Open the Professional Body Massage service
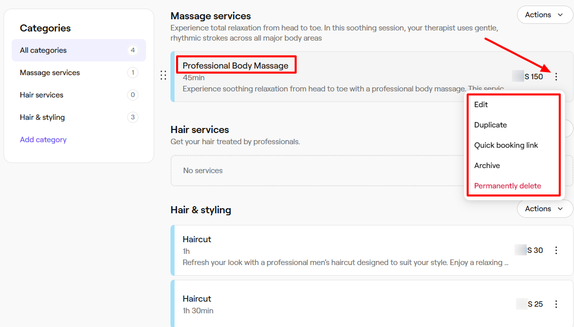Screen dimensions: 574x327 (x=236, y=65)
